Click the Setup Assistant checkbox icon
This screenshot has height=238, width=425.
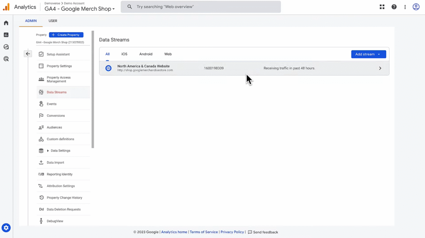tap(41, 54)
